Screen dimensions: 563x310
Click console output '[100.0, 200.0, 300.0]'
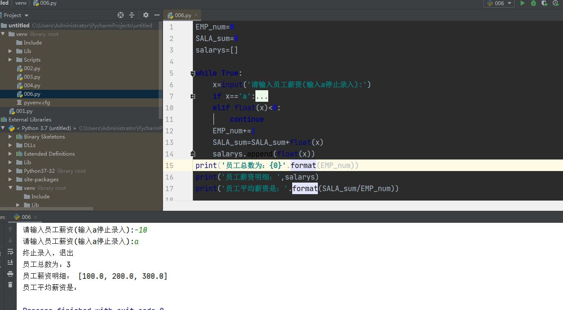123,276
